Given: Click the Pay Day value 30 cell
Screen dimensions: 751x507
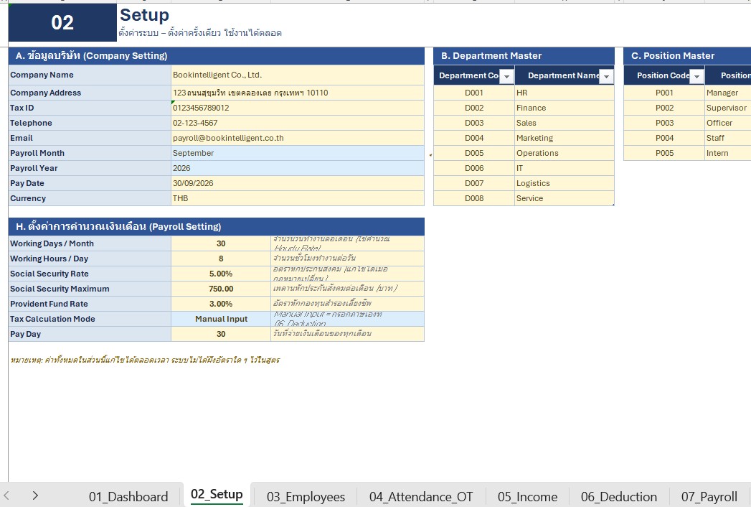Looking at the screenshot, I should pos(221,335).
